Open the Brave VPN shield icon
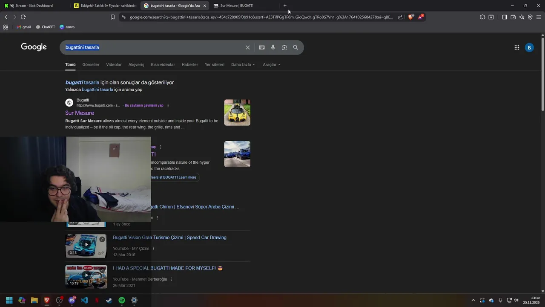 [x=530, y=17]
